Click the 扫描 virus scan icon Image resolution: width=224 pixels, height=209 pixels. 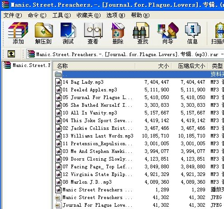[218, 33]
